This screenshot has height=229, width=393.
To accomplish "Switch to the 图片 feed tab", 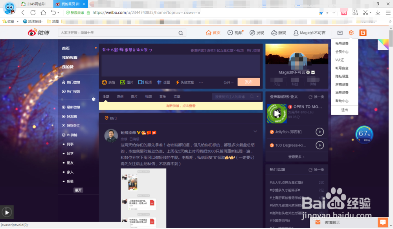I will pos(134,97).
